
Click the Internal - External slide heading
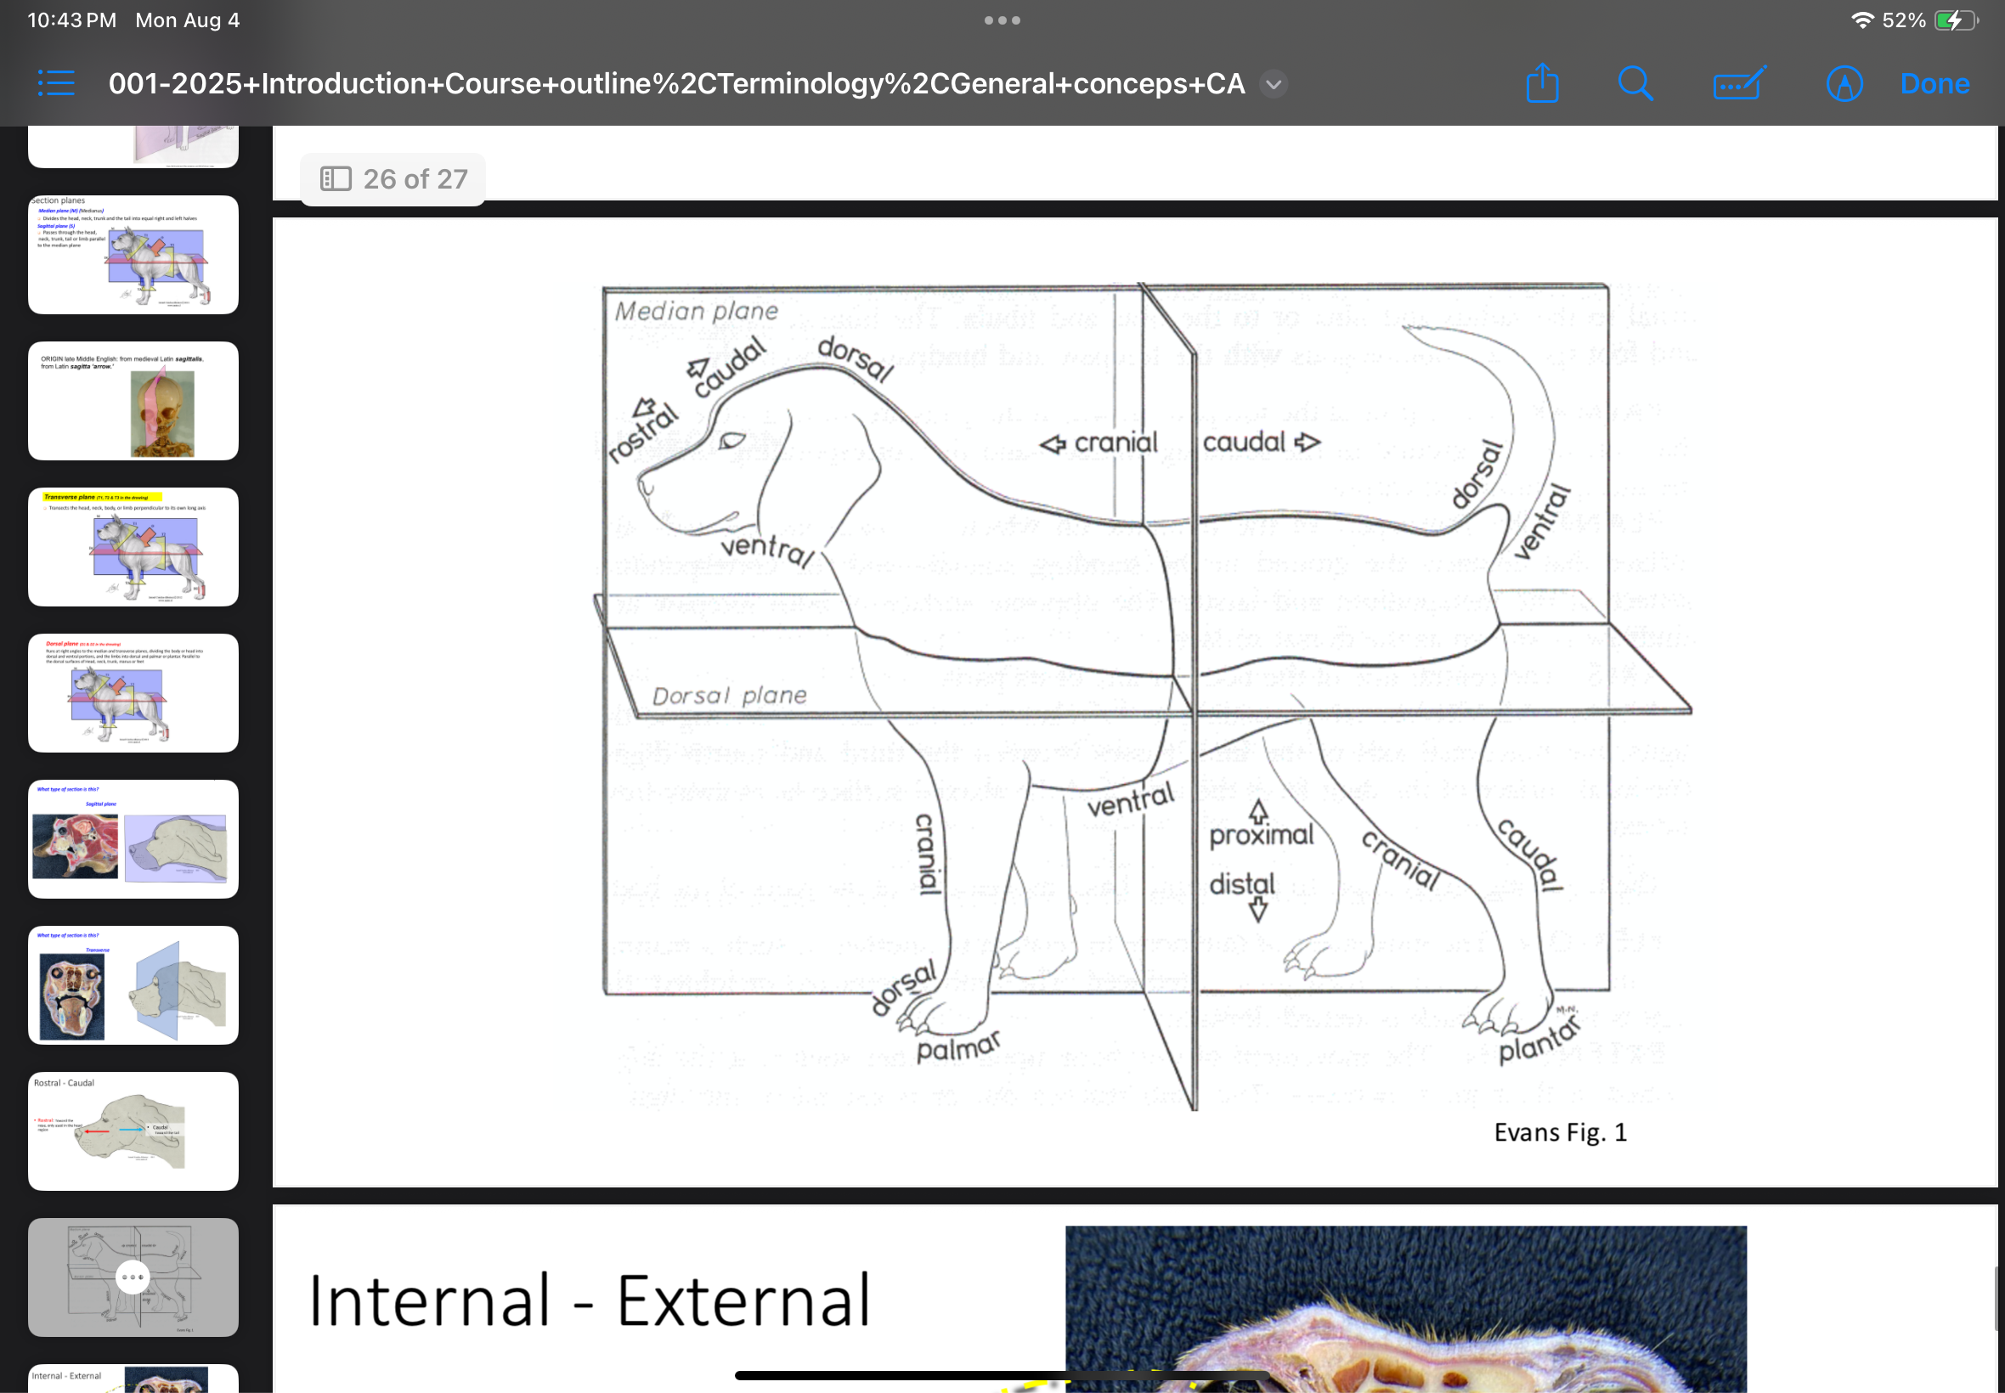[x=590, y=1300]
